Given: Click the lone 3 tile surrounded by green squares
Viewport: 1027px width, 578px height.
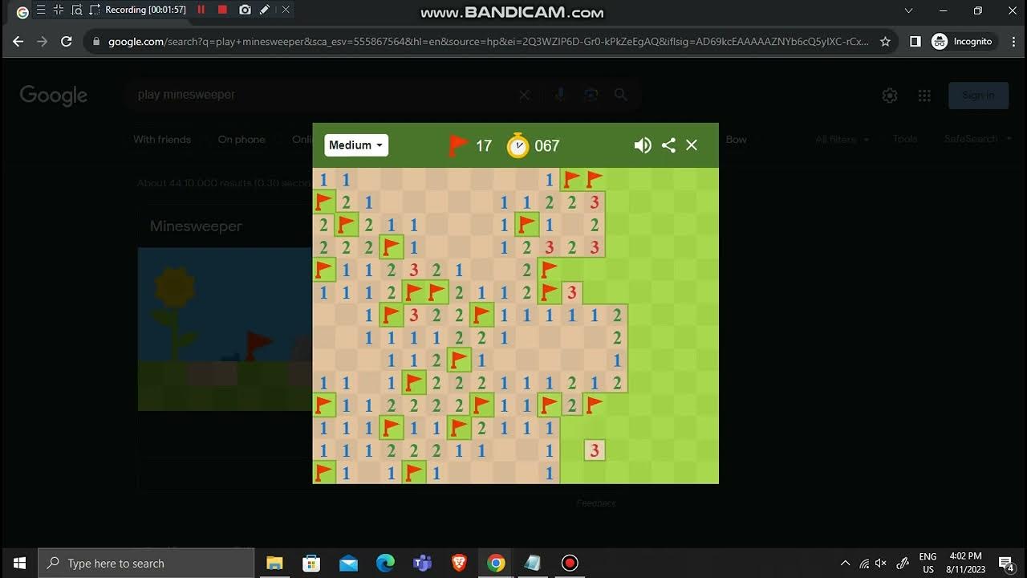Looking at the screenshot, I should pos(595,450).
